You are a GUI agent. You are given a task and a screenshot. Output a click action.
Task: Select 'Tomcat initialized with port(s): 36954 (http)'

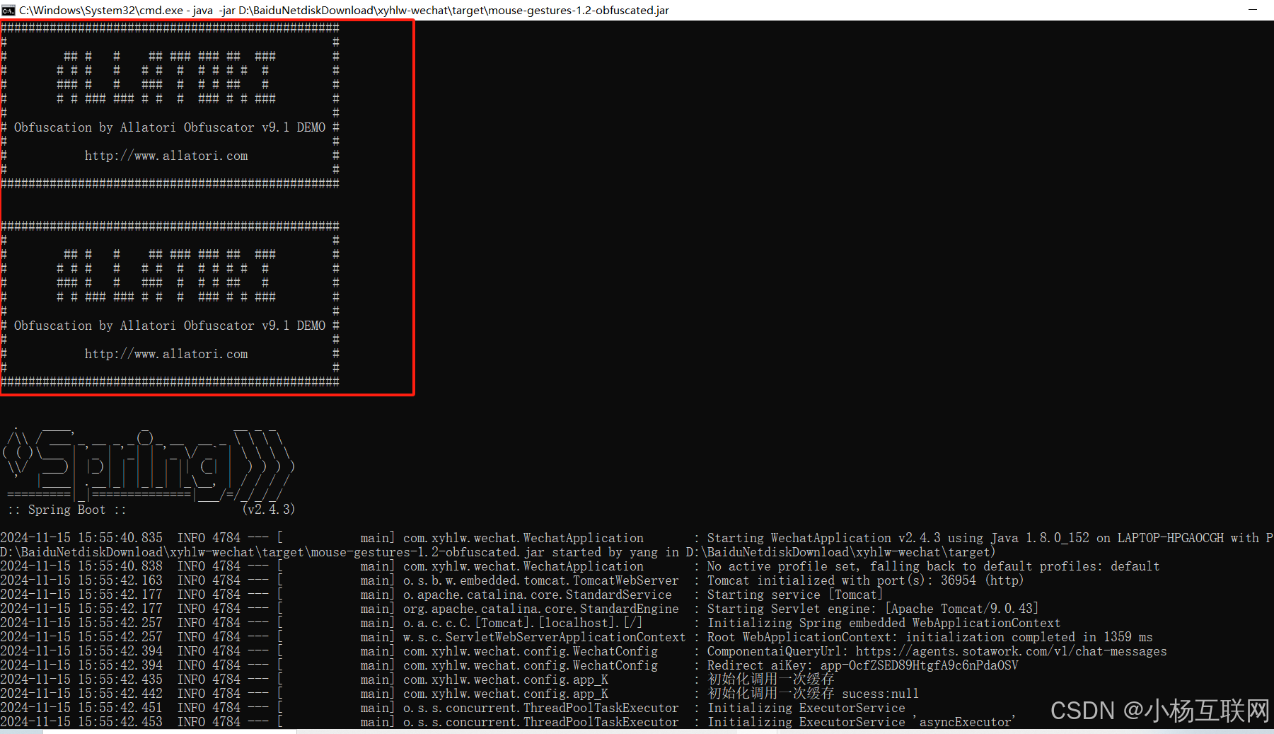pyautogui.click(x=866, y=580)
